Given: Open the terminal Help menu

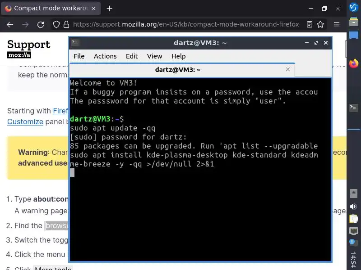Looking at the screenshot, I should click(178, 56).
